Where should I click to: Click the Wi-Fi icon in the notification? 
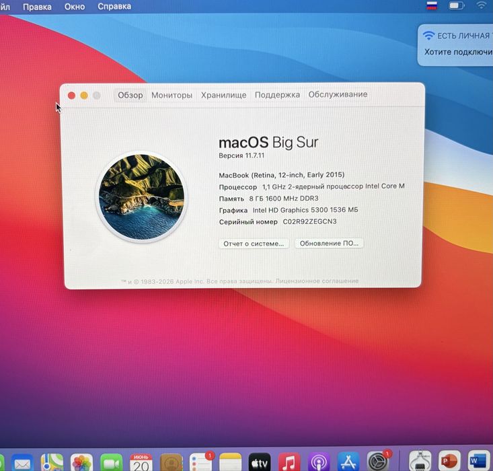[x=428, y=36]
